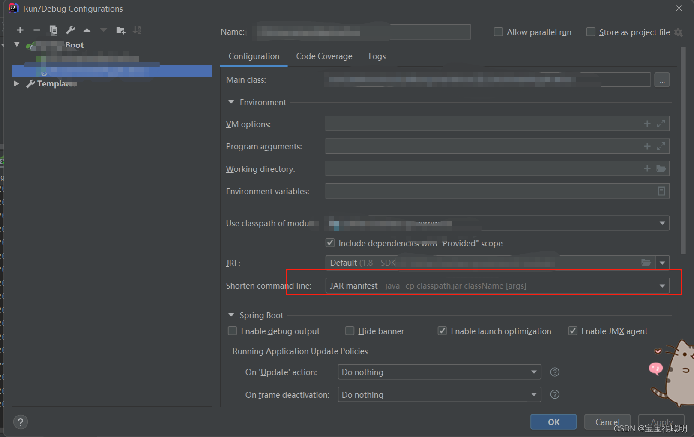Viewport: 694px width, 437px height.
Task: Expand the Templates tree node
Action: click(16, 83)
